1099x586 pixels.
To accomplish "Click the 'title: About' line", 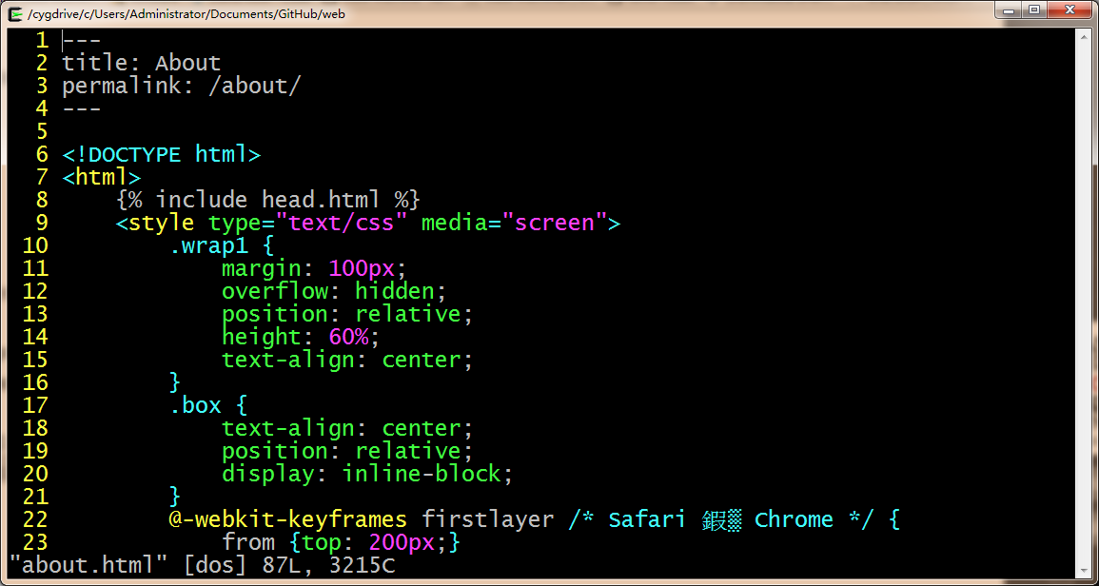I will tap(142, 63).
